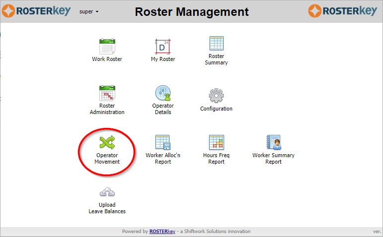Click the Roster Administration label
383x237 pixels.
(107, 109)
